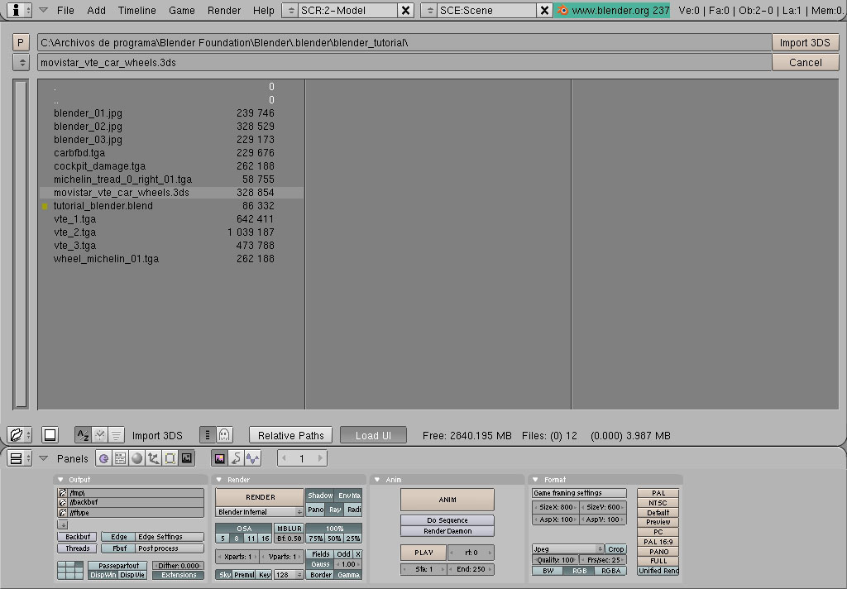Image resolution: width=847 pixels, height=589 pixels.
Task: Open the Sound block sub-context icon
Action: click(x=252, y=458)
